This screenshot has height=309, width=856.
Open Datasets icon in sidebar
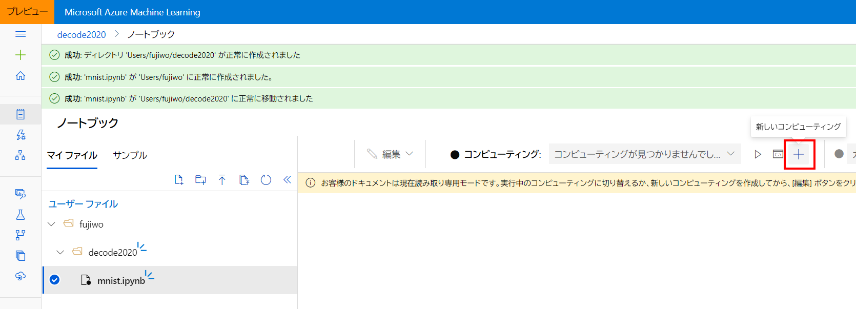(x=21, y=194)
